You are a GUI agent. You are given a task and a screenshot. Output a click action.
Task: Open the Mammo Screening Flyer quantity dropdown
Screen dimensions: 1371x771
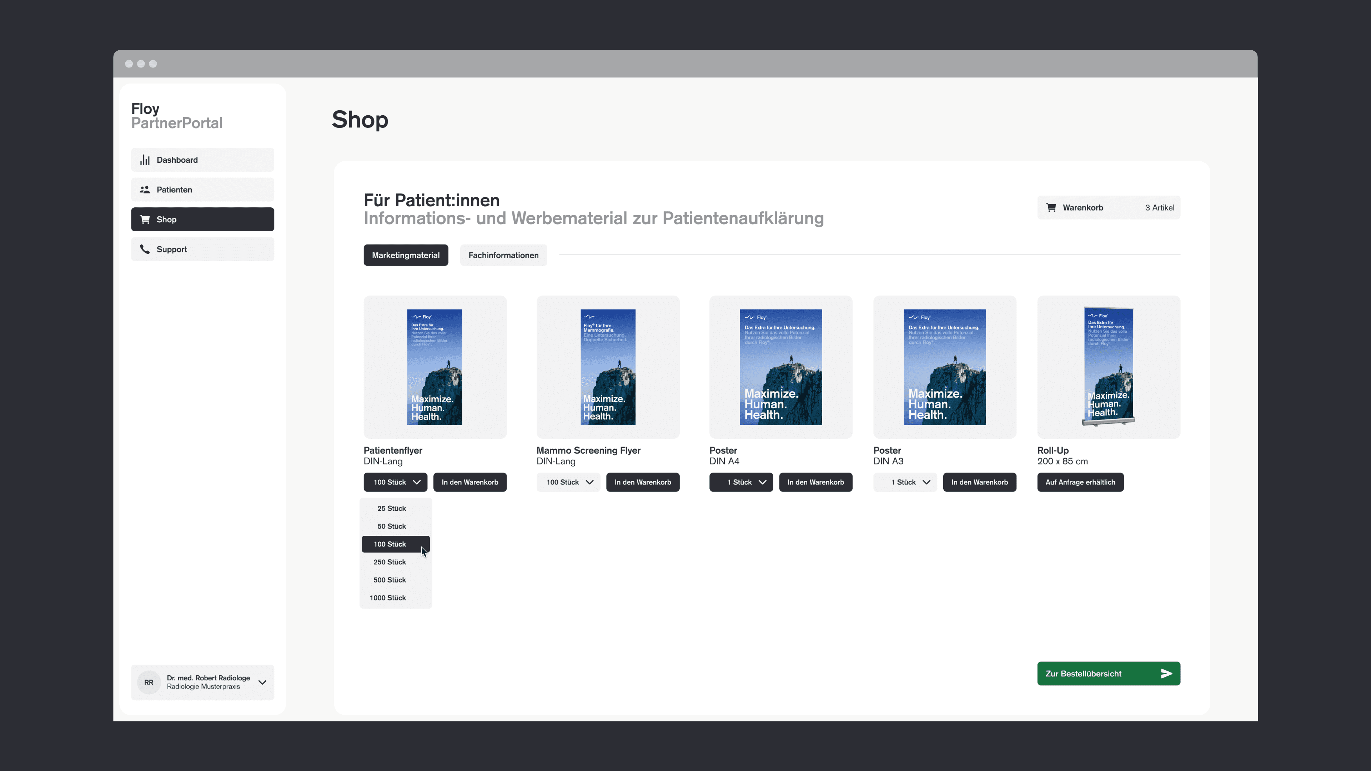[568, 482]
